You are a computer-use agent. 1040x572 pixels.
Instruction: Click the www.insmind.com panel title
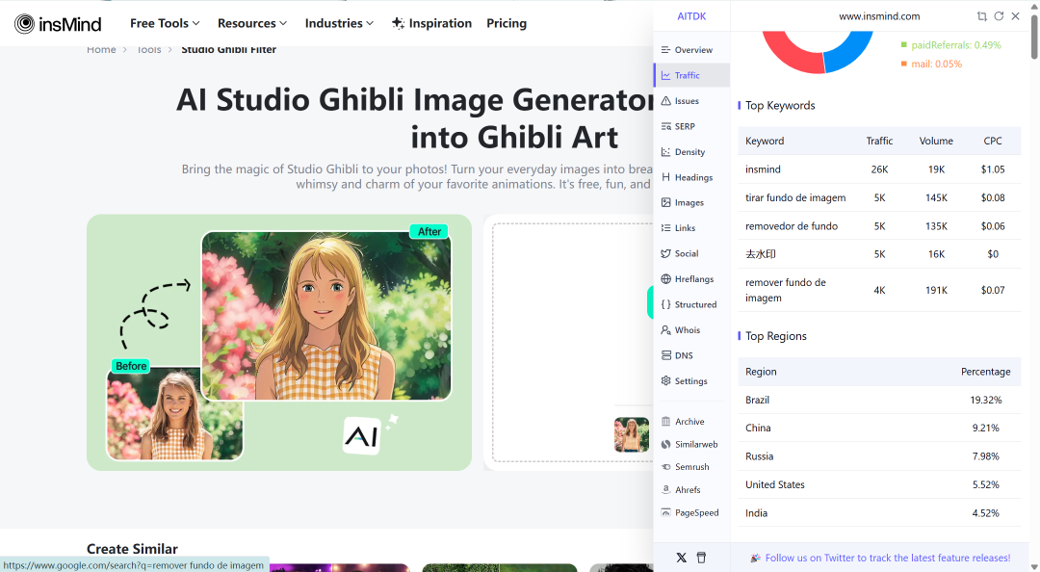point(879,16)
